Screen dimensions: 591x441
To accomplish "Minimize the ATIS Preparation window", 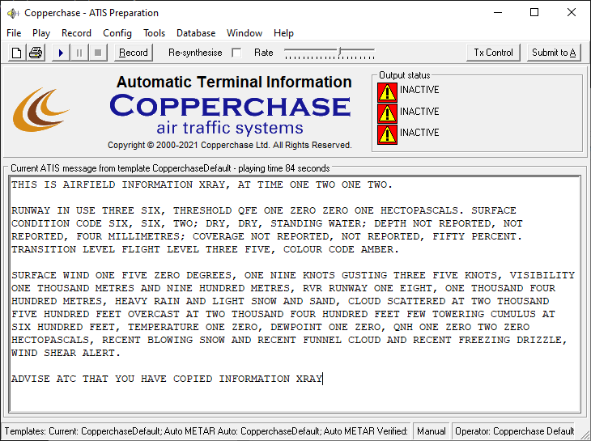I will 498,12.
